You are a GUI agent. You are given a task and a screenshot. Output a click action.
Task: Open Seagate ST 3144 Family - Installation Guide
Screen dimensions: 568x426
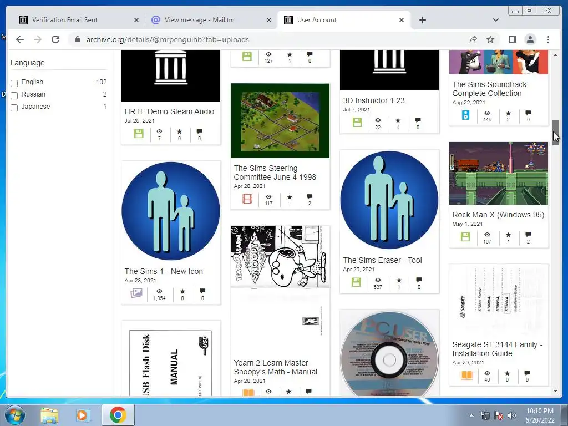[x=497, y=349]
